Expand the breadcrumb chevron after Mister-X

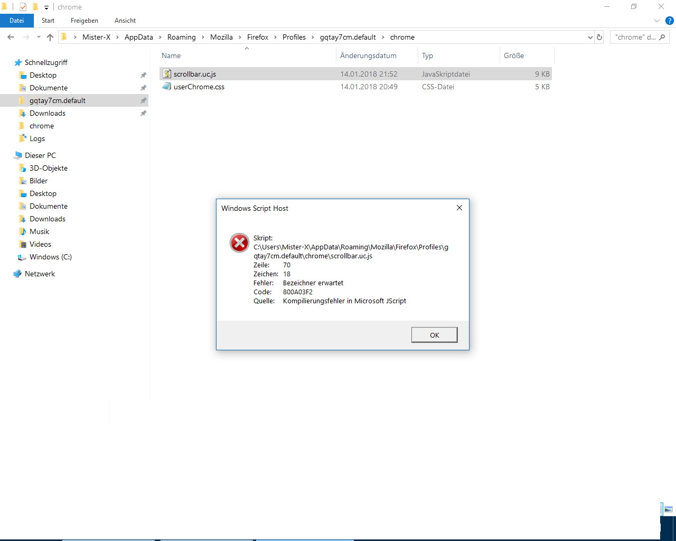point(117,37)
